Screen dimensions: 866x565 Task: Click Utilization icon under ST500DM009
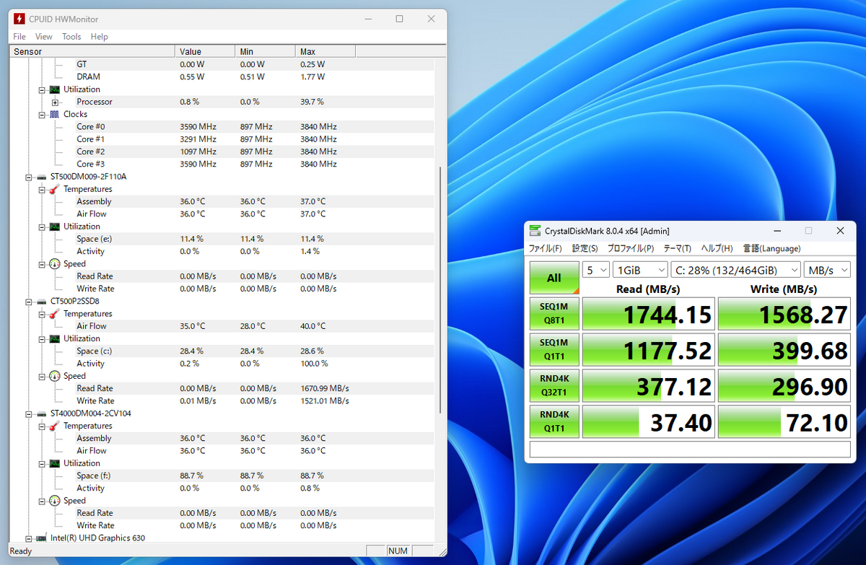click(55, 227)
